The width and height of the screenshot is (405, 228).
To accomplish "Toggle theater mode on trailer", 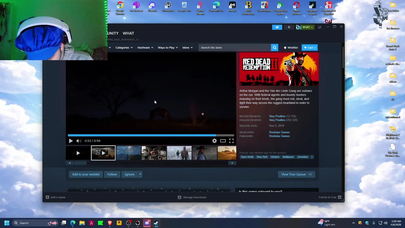I will click(223, 141).
